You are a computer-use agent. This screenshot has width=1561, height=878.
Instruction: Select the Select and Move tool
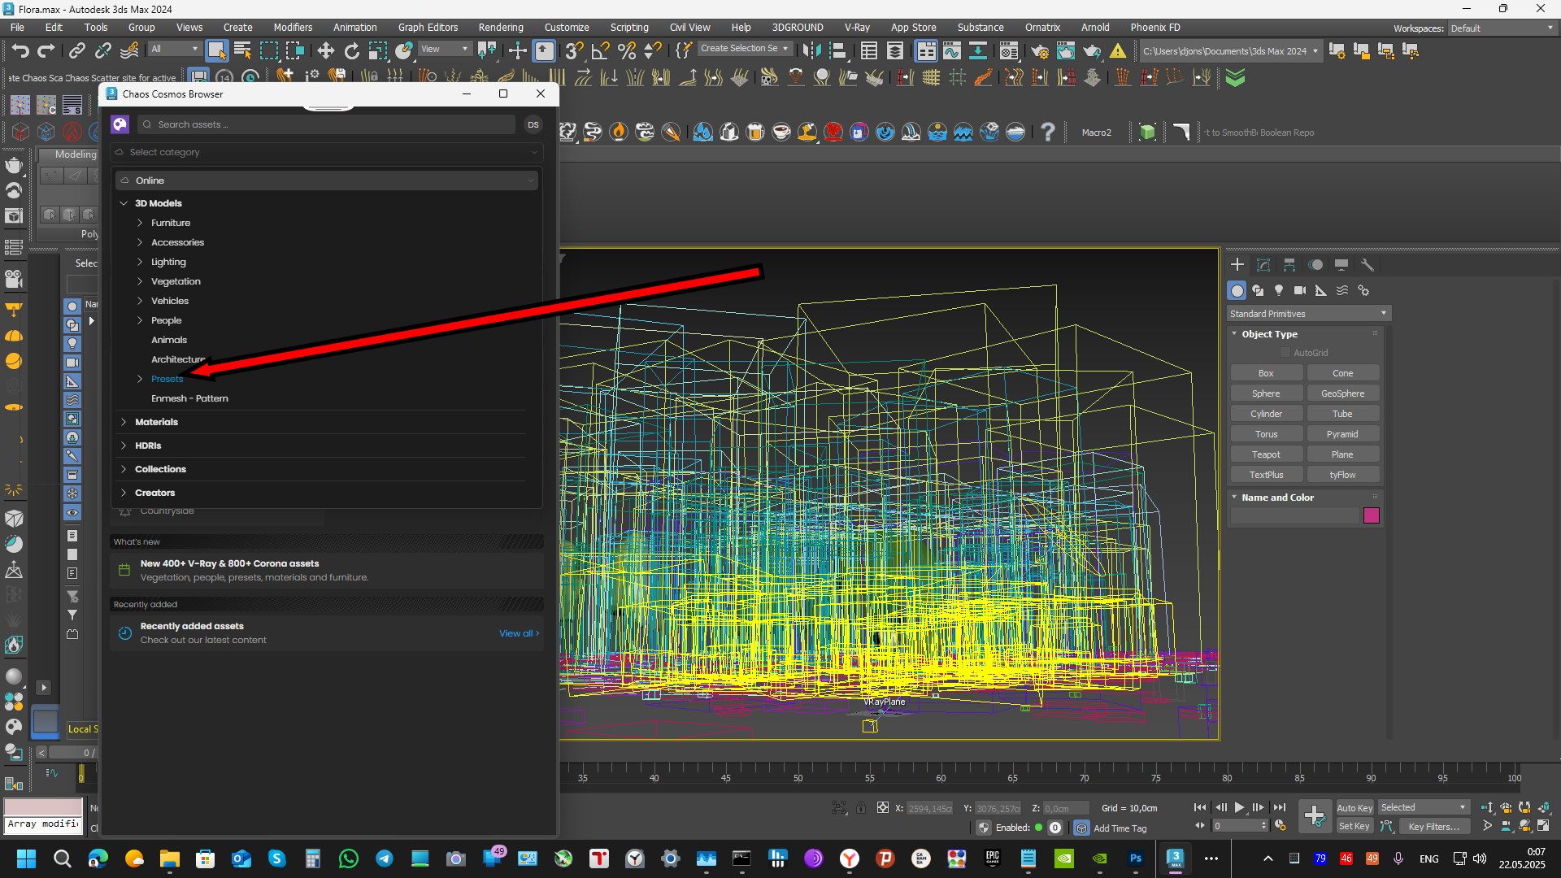[325, 50]
